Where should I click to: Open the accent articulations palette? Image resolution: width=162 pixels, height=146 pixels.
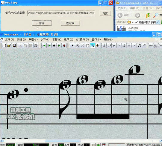pyautogui.click(x=119, y=46)
